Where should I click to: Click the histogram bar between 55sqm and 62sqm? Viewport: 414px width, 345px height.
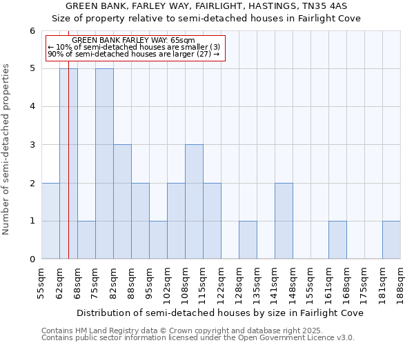50,221
